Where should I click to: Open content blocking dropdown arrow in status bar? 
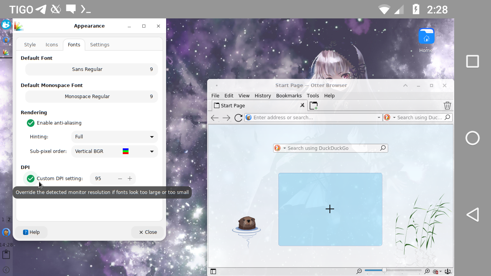440,272
